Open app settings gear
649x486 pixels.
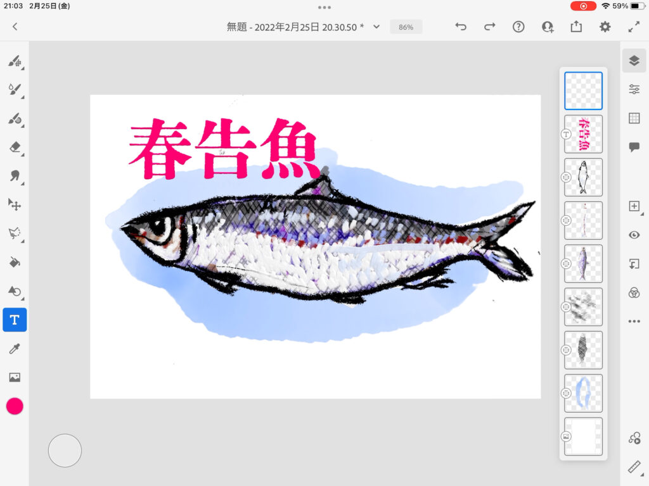click(605, 27)
